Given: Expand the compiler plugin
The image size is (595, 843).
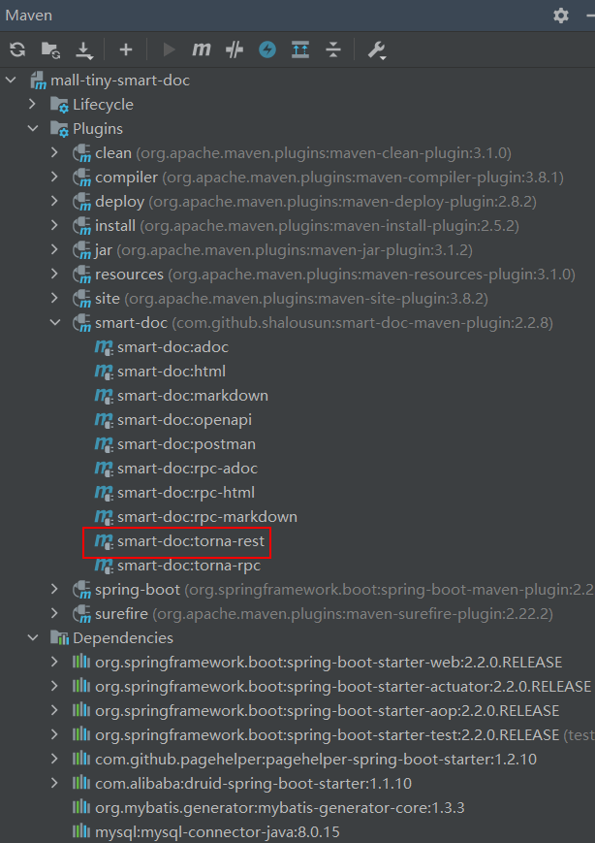Looking at the screenshot, I should (x=54, y=177).
